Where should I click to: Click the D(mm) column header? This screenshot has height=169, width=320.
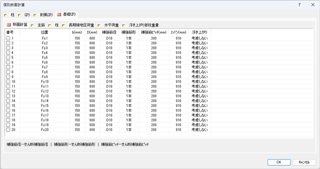[92, 32]
